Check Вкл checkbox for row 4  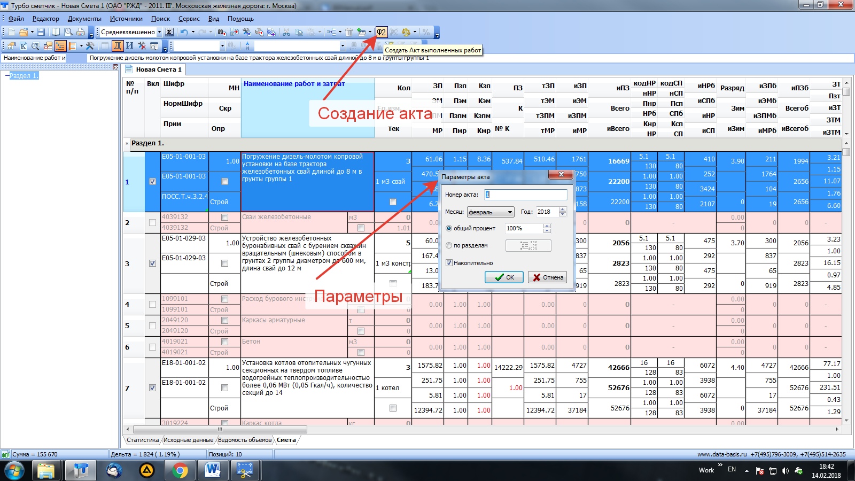pyautogui.click(x=152, y=304)
